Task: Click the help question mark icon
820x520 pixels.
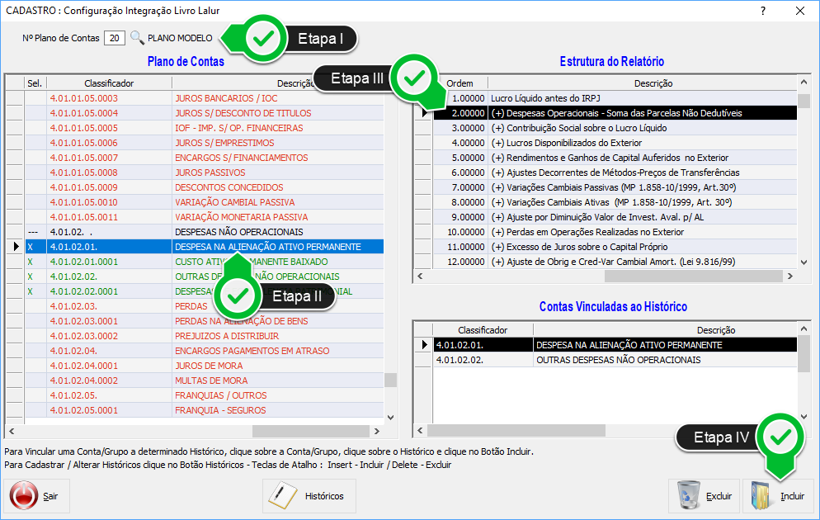Action: (763, 11)
